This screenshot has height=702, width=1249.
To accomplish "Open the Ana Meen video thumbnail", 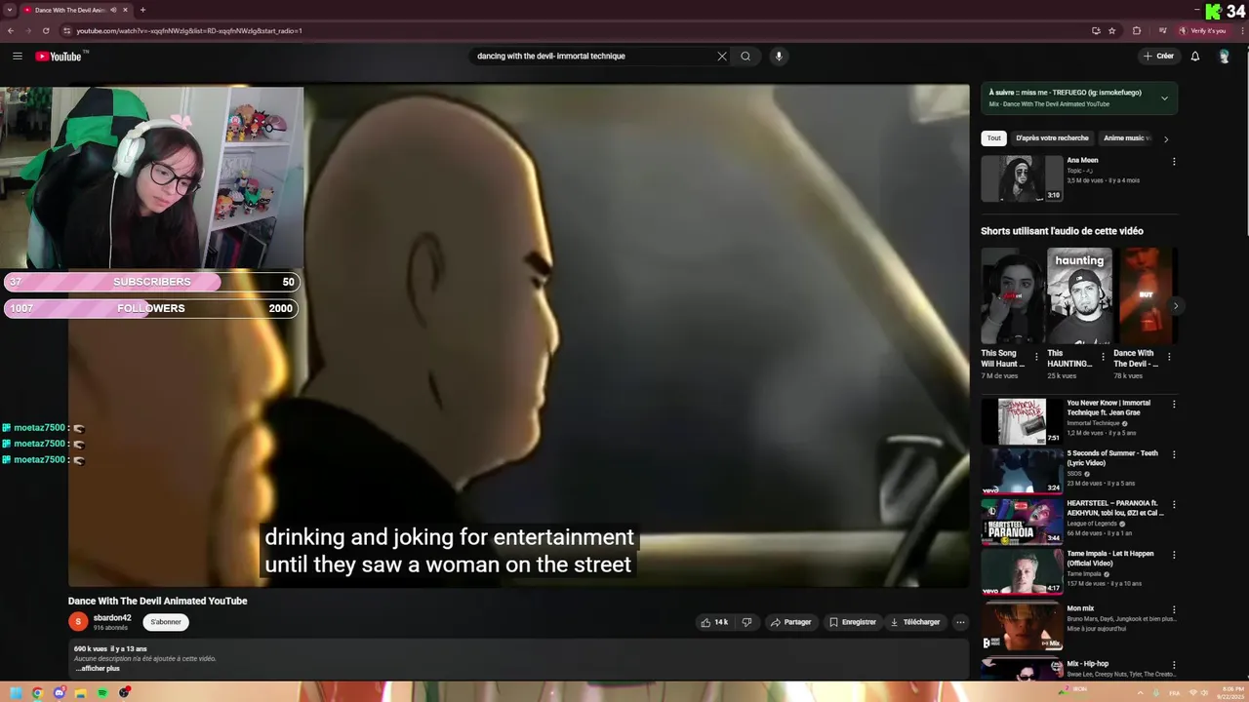I will click(1022, 178).
